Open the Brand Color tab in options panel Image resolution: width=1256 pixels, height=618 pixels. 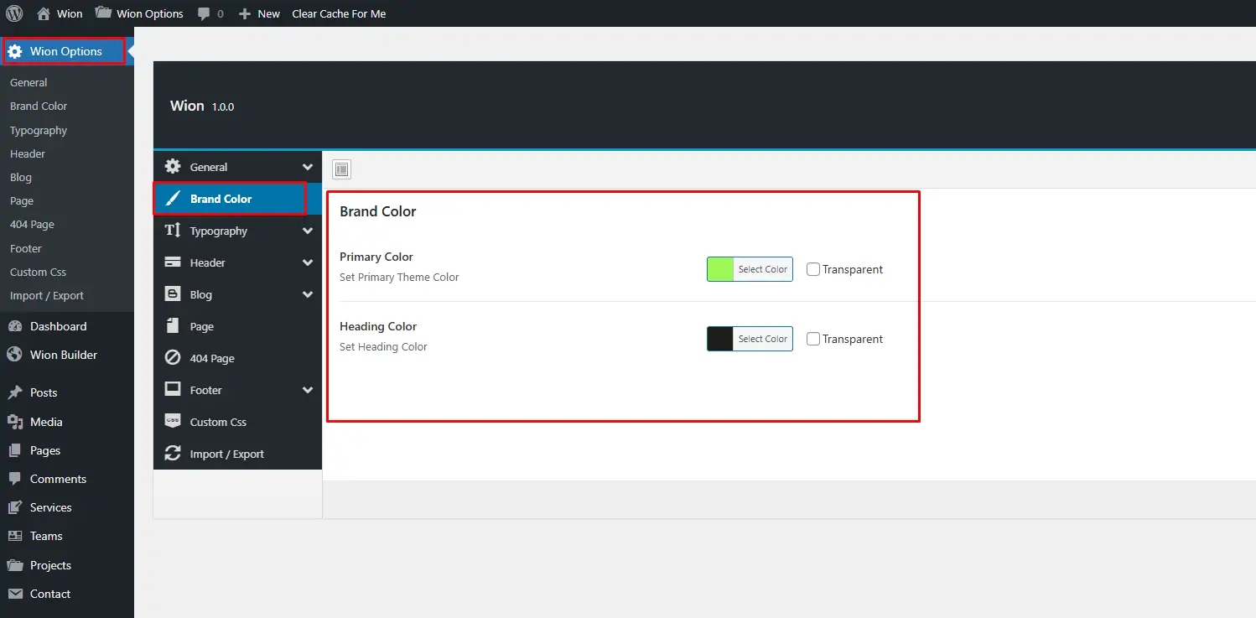(237, 199)
